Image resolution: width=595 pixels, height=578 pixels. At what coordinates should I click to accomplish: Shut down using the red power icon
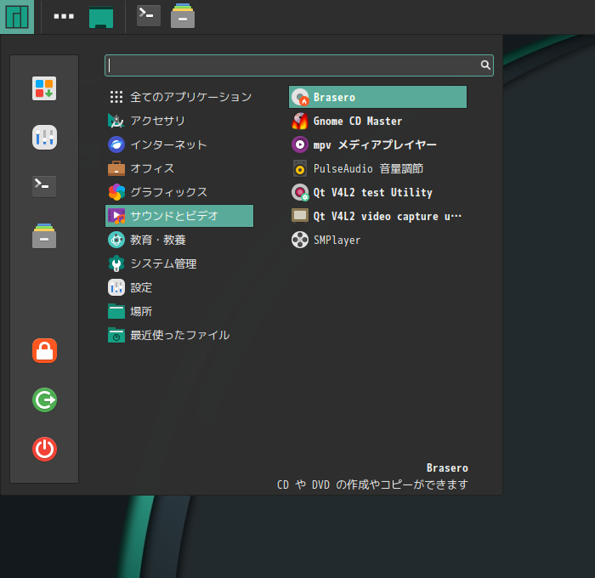pyautogui.click(x=44, y=450)
